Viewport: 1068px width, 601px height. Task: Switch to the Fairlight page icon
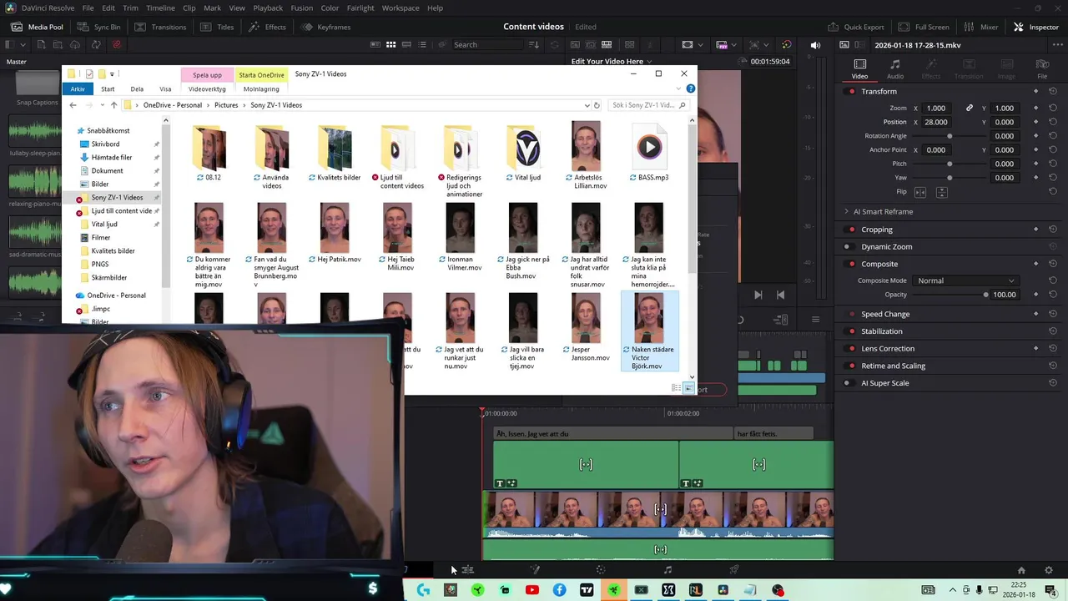667,570
